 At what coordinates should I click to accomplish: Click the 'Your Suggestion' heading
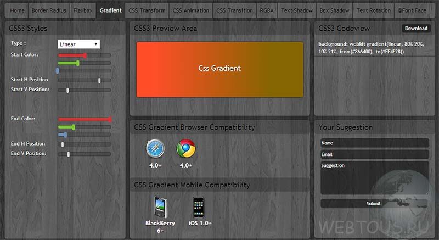[x=346, y=127]
